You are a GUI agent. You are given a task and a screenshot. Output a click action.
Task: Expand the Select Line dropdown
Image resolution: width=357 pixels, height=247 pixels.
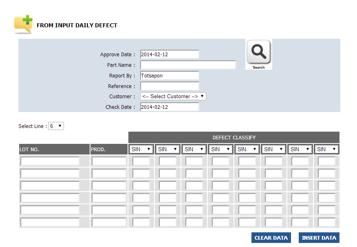(56, 126)
